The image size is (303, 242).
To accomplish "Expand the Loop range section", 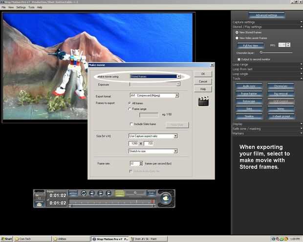I will click(x=267, y=64).
